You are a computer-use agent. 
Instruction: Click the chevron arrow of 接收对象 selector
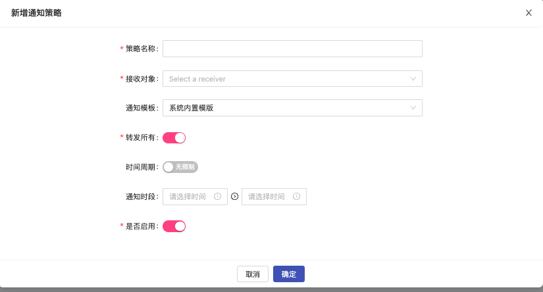click(x=413, y=79)
